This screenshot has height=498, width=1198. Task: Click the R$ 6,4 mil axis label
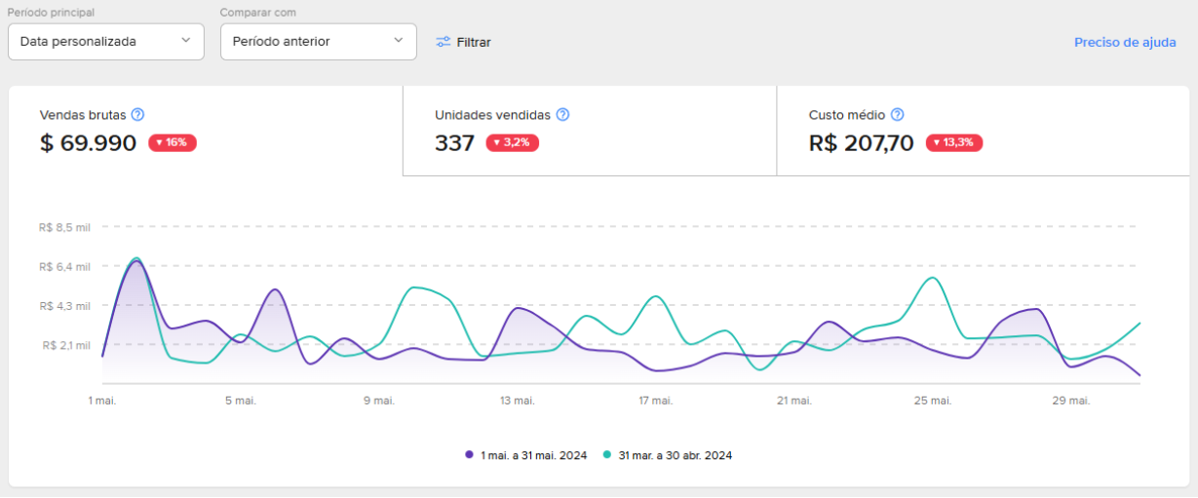pyautogui.click(x=64, y=266)
